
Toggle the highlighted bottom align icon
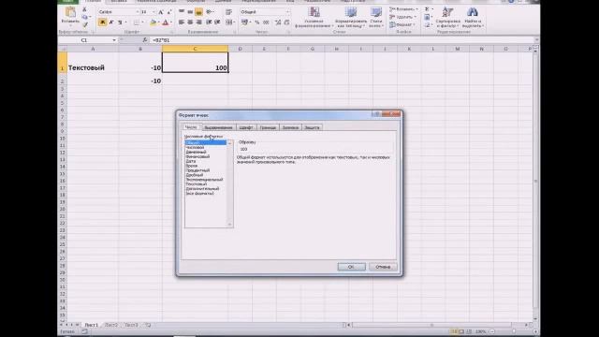198,12
